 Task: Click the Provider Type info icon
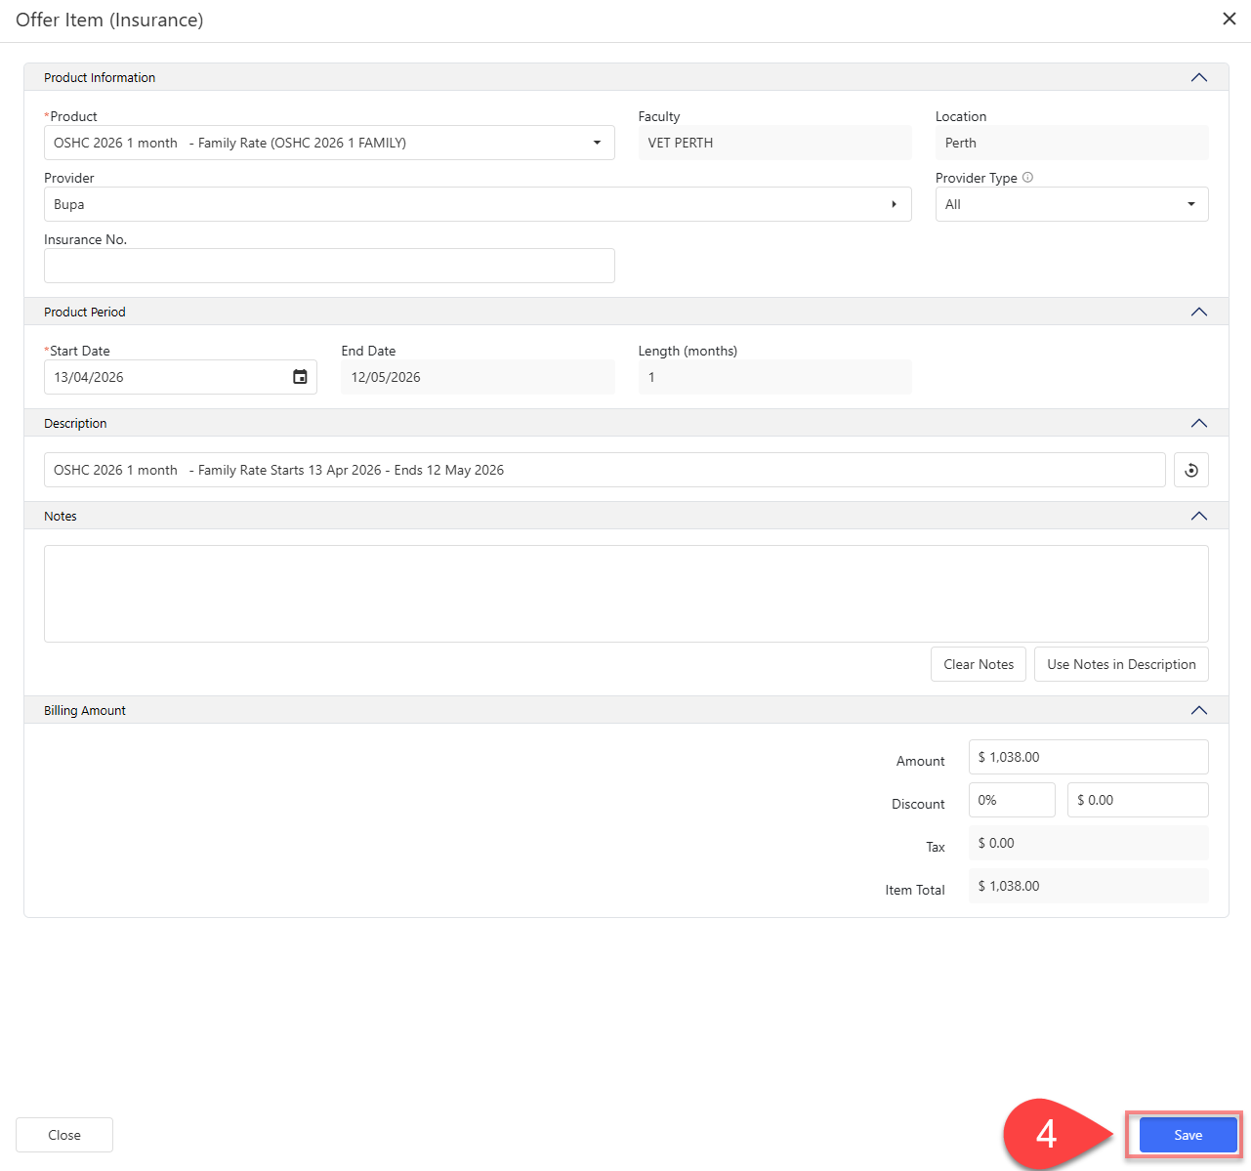pos(1027,178)
